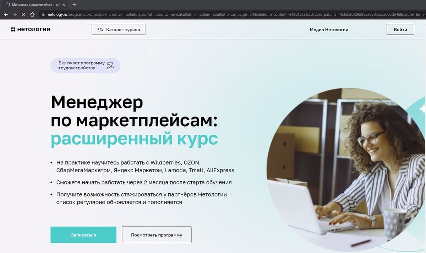
Task: Click the Нетология logo
Action: tap(30, 29)
